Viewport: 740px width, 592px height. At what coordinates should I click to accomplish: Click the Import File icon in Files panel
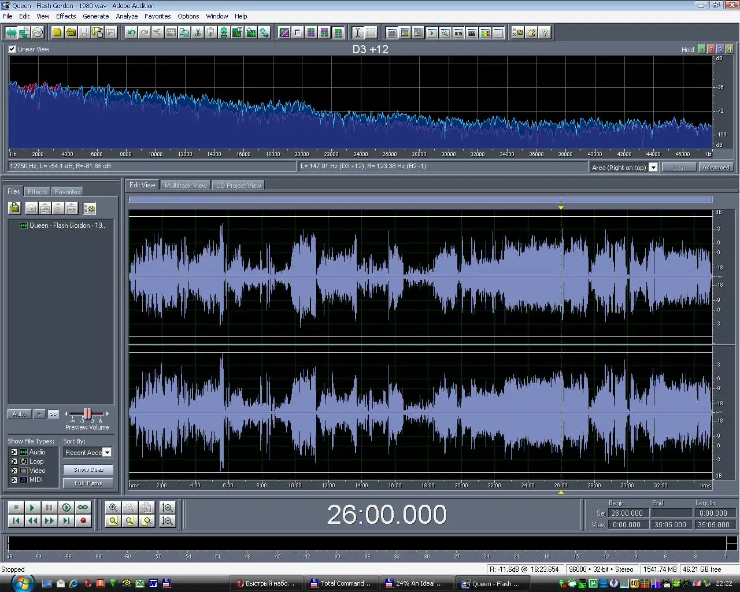tap(14, 208)
